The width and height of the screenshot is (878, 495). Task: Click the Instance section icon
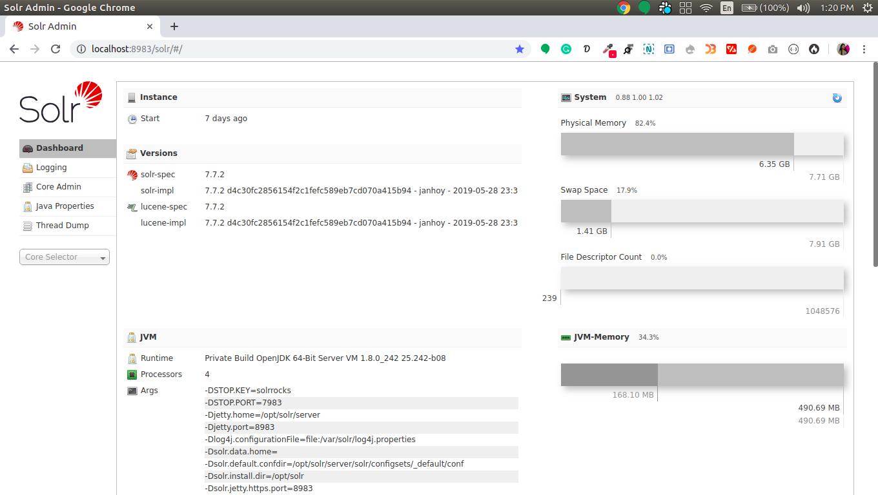click(x=132, y=97)
